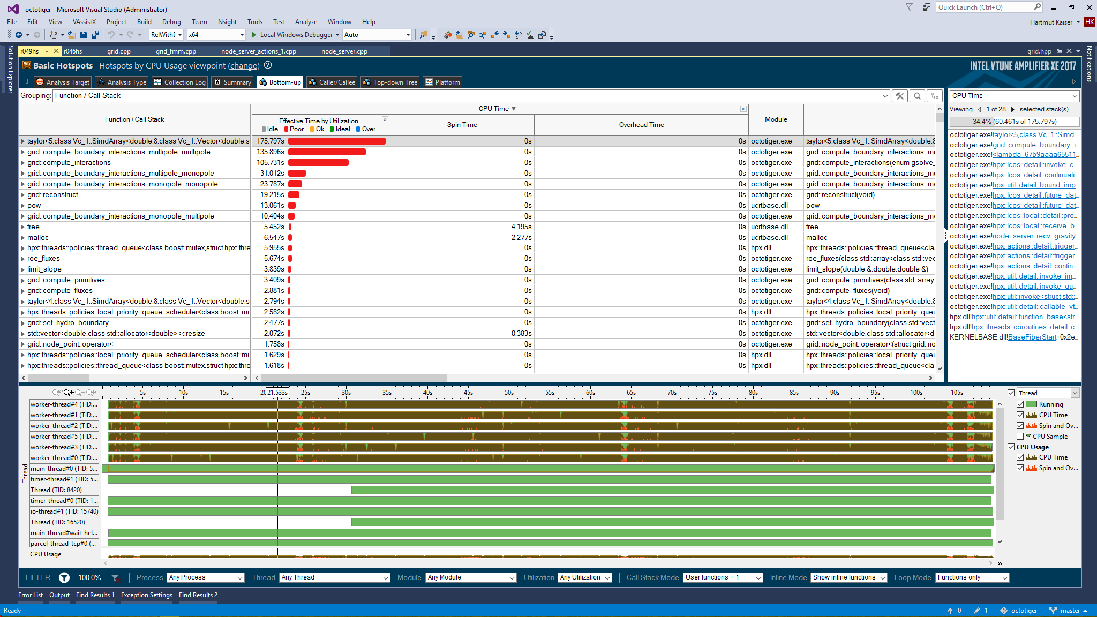1097x617 pixels.
Task: Click the viewpoint change link
Action: pos(244,65)
